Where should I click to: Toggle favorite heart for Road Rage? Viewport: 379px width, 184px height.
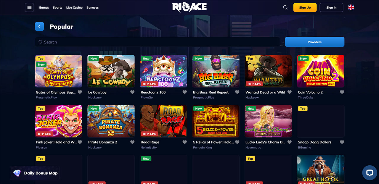click(185, 142)
